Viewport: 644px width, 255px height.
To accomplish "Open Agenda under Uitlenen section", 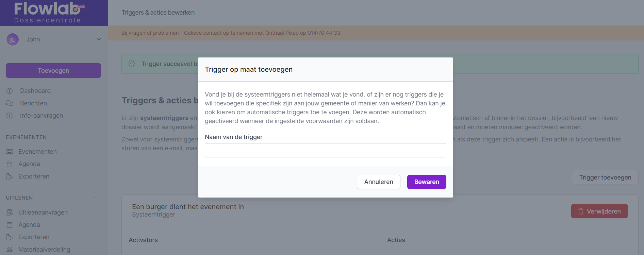I will [x=29, y=225].
